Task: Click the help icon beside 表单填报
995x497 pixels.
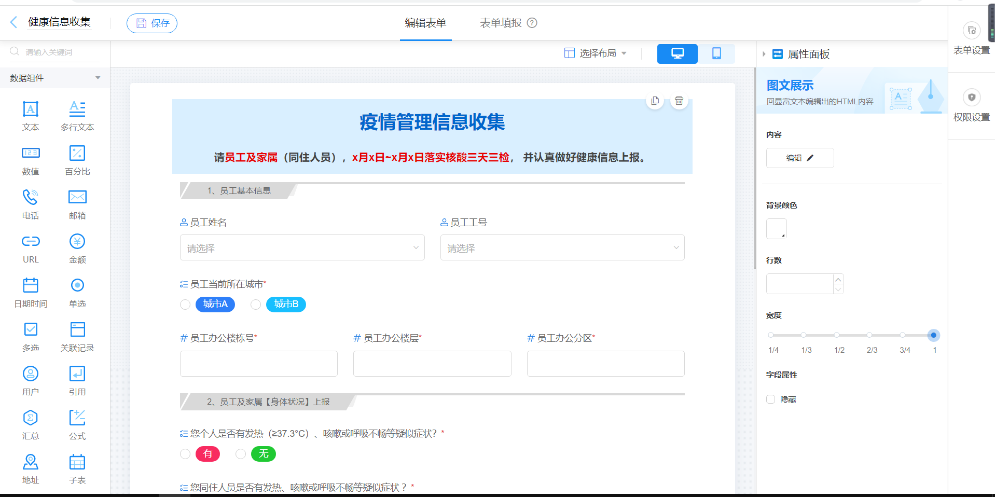Action: [532, 23]
